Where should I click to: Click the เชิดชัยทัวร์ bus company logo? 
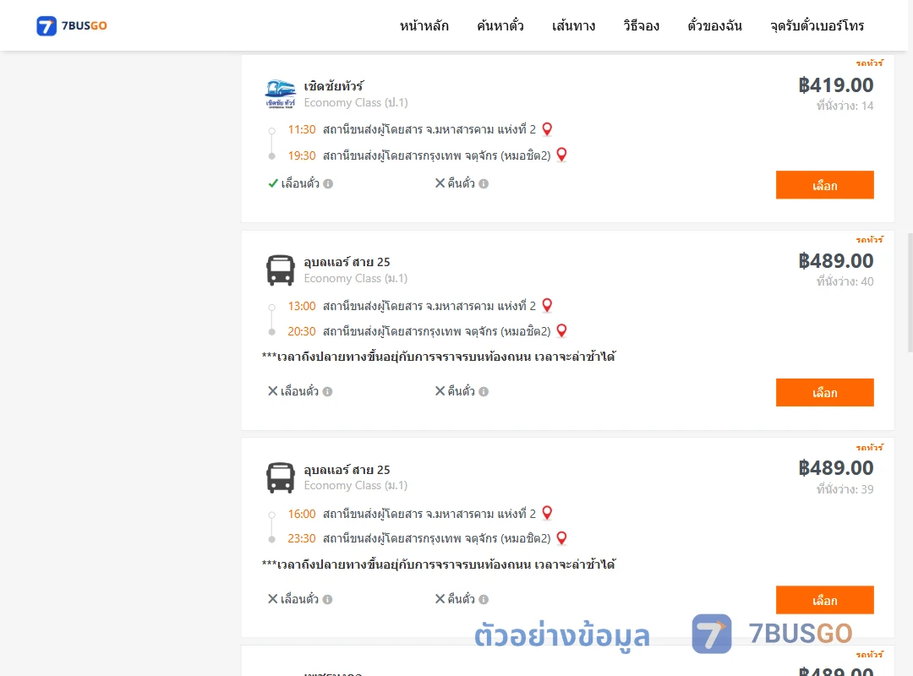280,94
